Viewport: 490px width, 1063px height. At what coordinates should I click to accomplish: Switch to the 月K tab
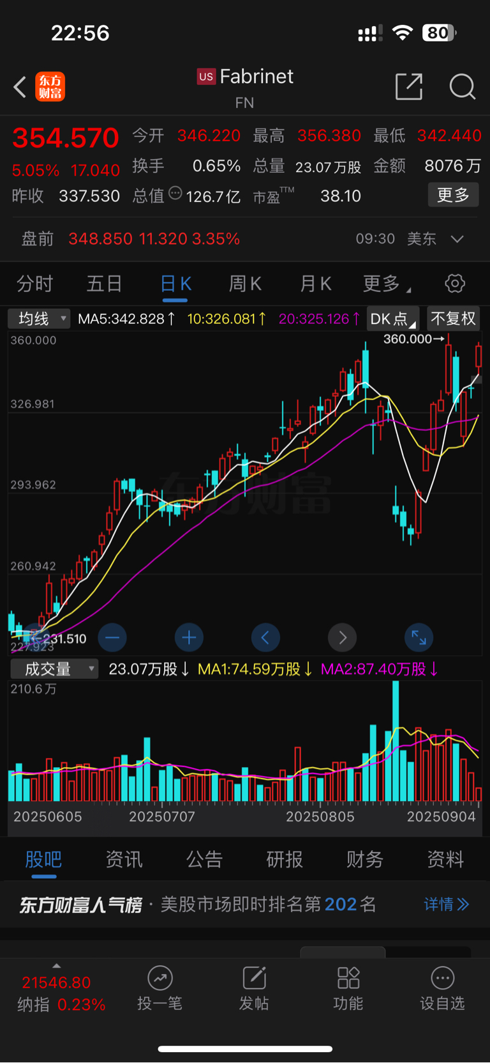(x=316, y=284)
